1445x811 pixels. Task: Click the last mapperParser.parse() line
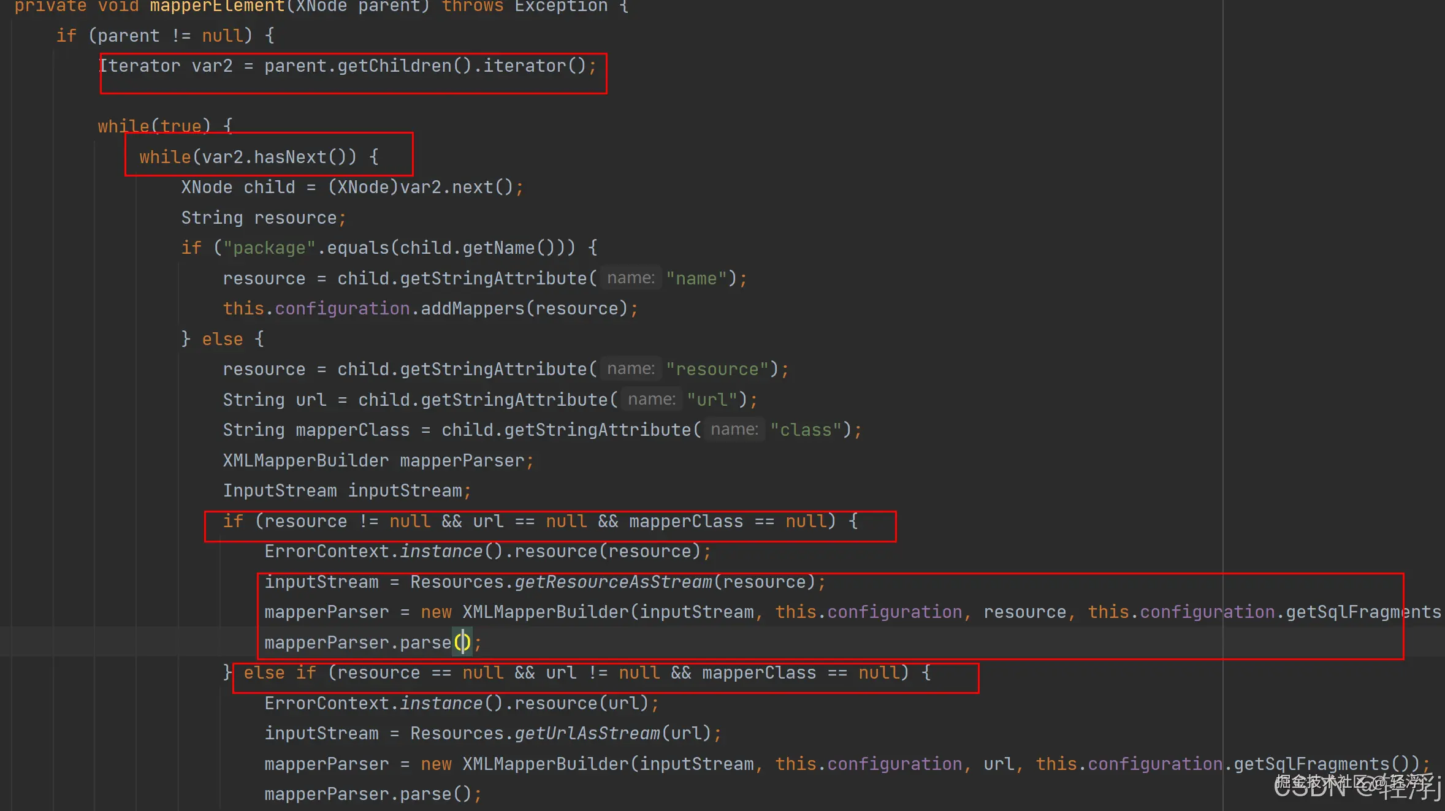[372, 794]
